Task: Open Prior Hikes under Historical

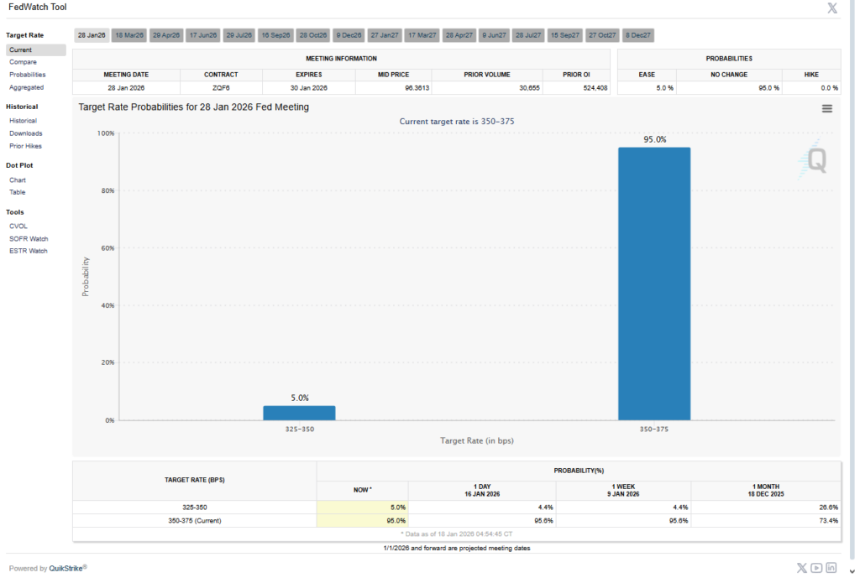Action: click(x=25, y=146)
